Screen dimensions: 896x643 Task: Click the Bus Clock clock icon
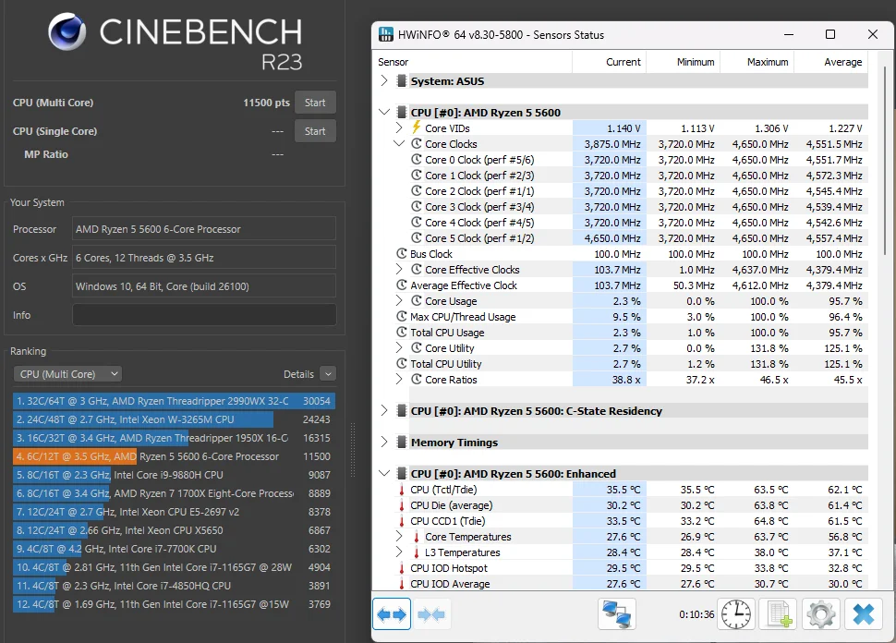point(402,253)
